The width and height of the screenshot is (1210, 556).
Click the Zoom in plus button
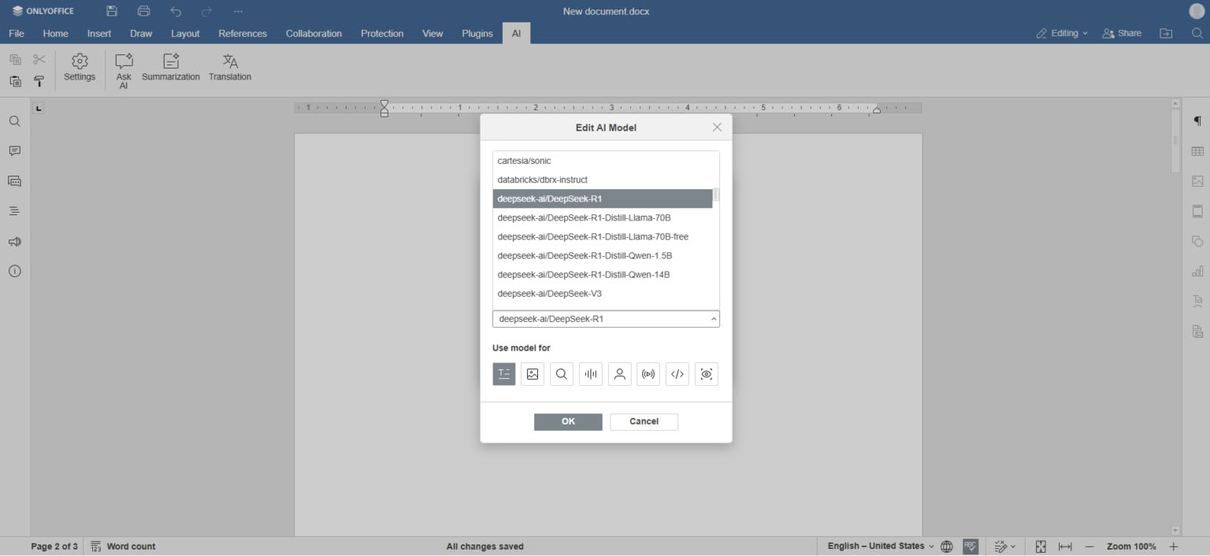1173,546
